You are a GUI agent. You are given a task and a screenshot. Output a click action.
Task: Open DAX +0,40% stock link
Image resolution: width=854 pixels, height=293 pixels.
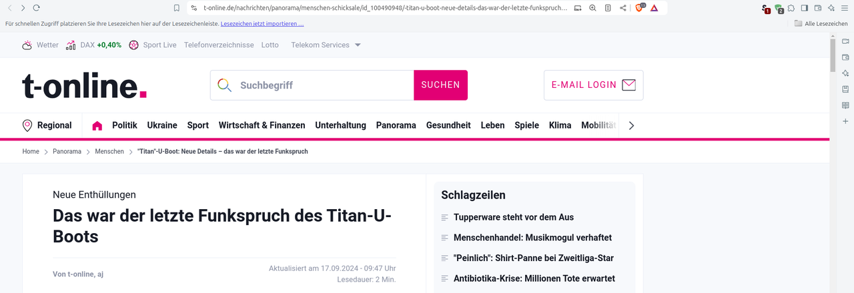[93, 45]
